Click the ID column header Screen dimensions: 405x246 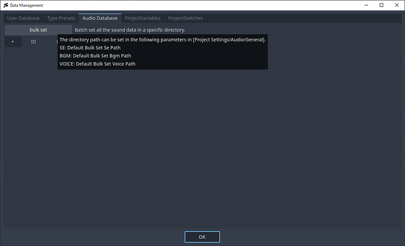(33, 42)
